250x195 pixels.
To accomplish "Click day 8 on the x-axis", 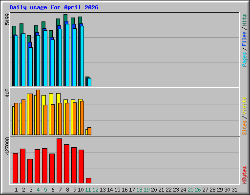I will (x=67, y=190).
